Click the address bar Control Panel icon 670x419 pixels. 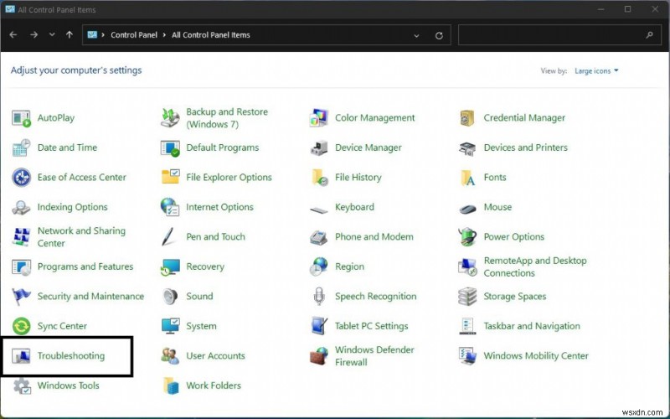92,34
